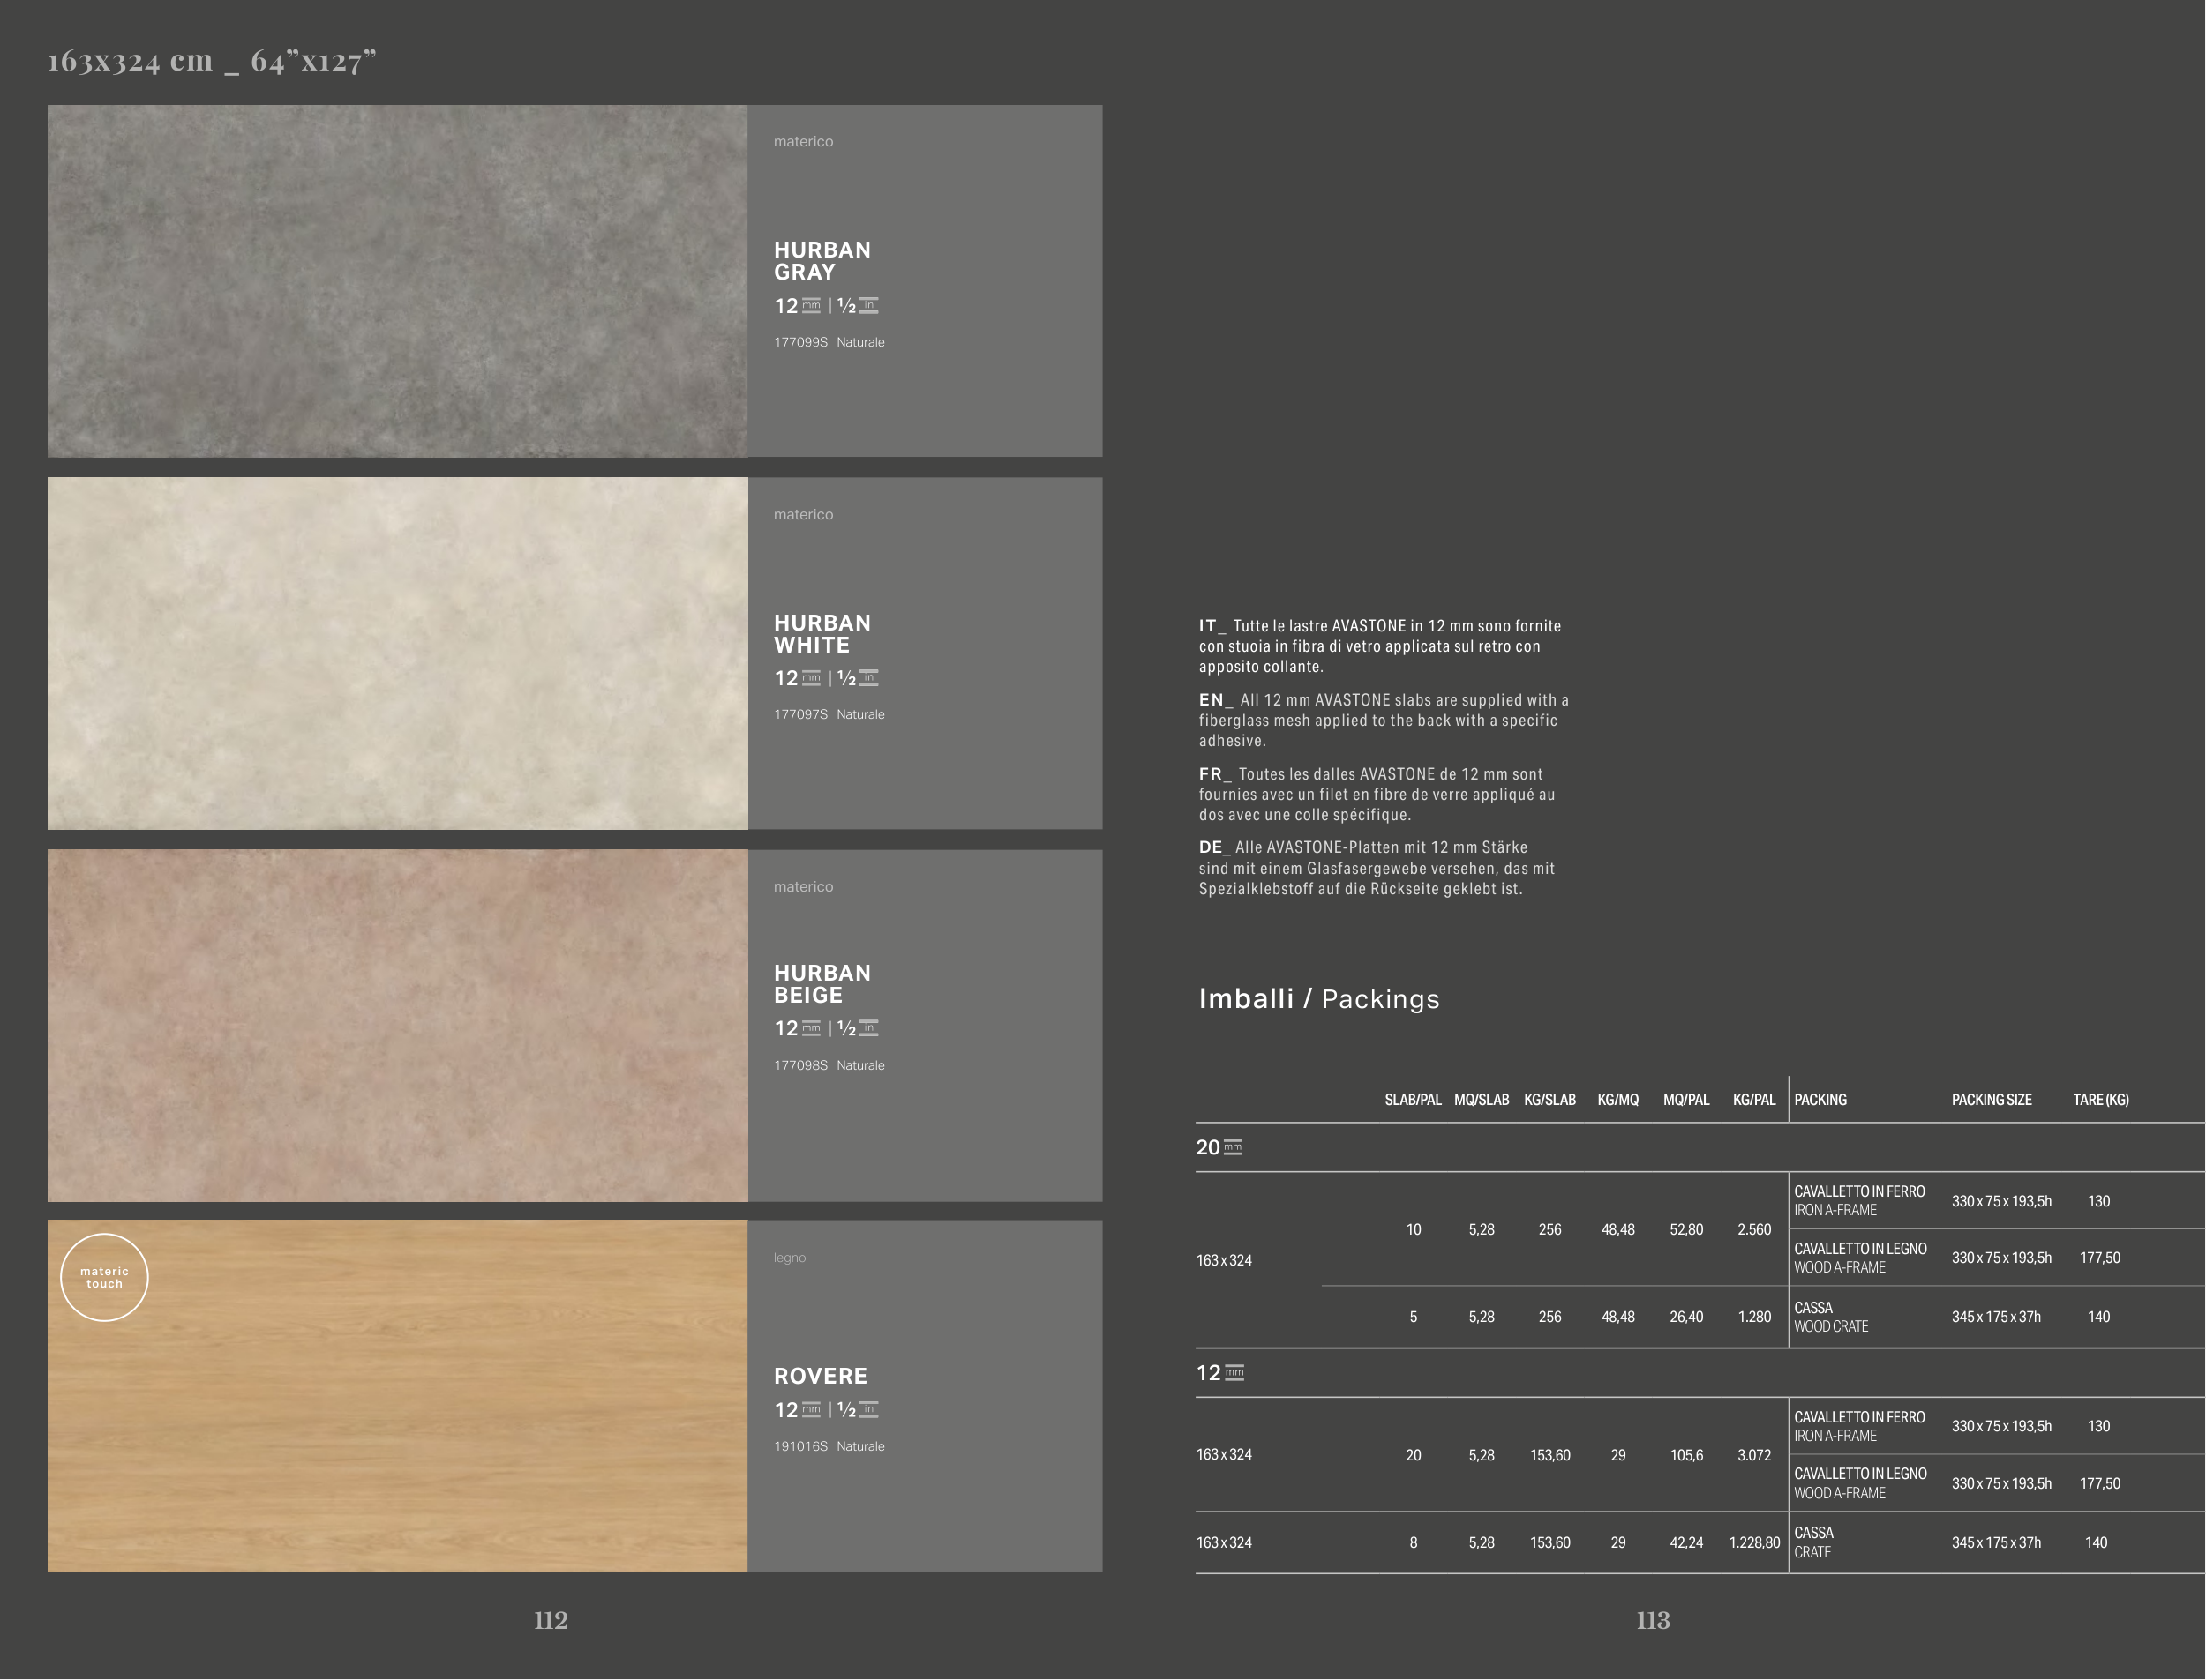
Task: Click the PACKING SIZE column header
Action: coord(1991,1100)
